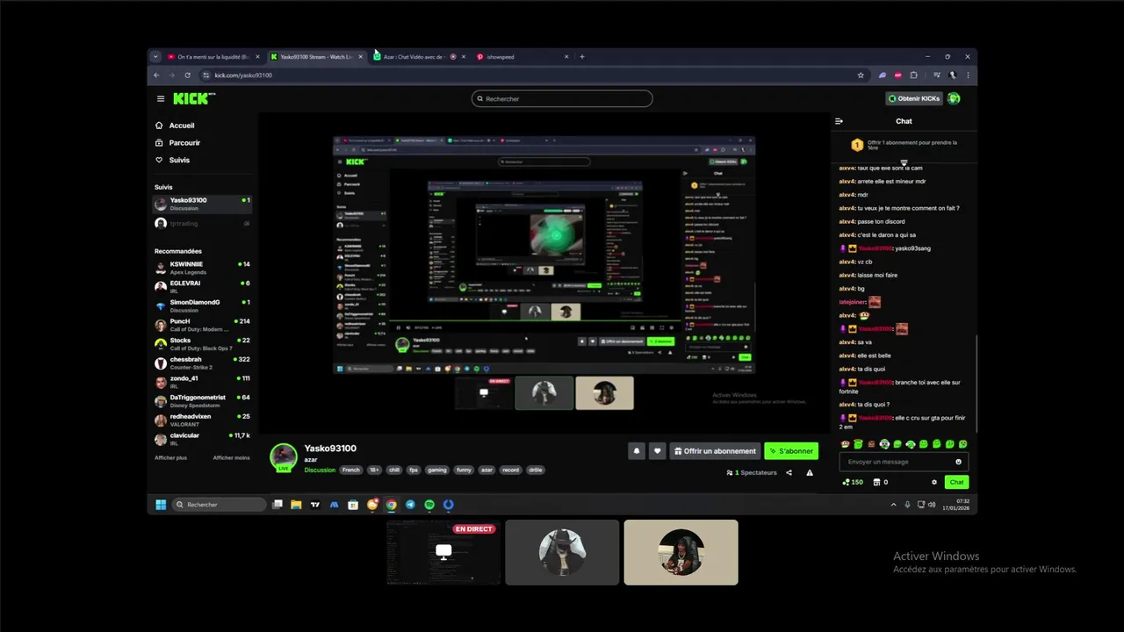Viewport: 1124px width, 632px height.
Task: Reload the page in the browser
Action: coord(187,75)
